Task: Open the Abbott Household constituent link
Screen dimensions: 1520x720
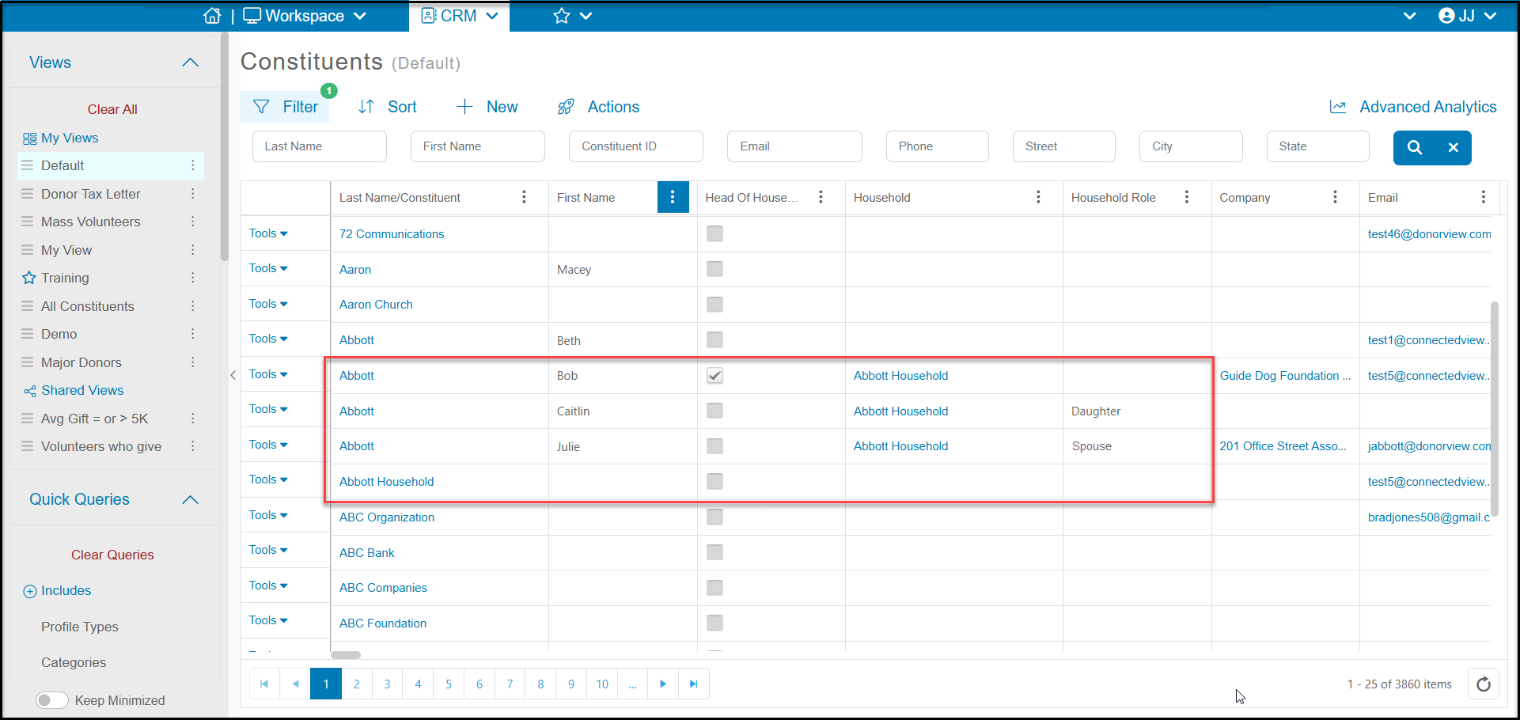Action: (x=386, y=482)
